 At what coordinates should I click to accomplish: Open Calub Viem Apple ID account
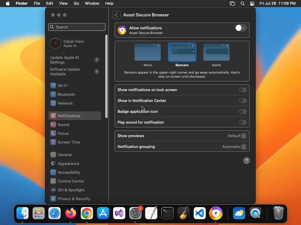pos(74,43)
